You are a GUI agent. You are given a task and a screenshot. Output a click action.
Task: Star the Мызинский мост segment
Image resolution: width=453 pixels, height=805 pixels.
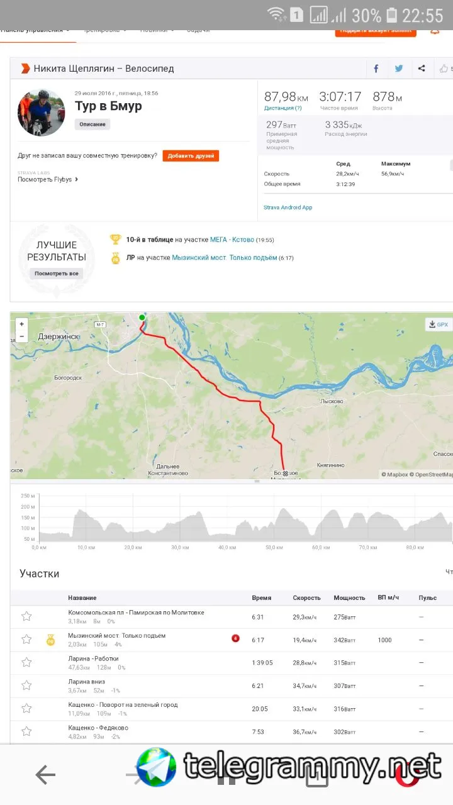[x=26, y=639]
